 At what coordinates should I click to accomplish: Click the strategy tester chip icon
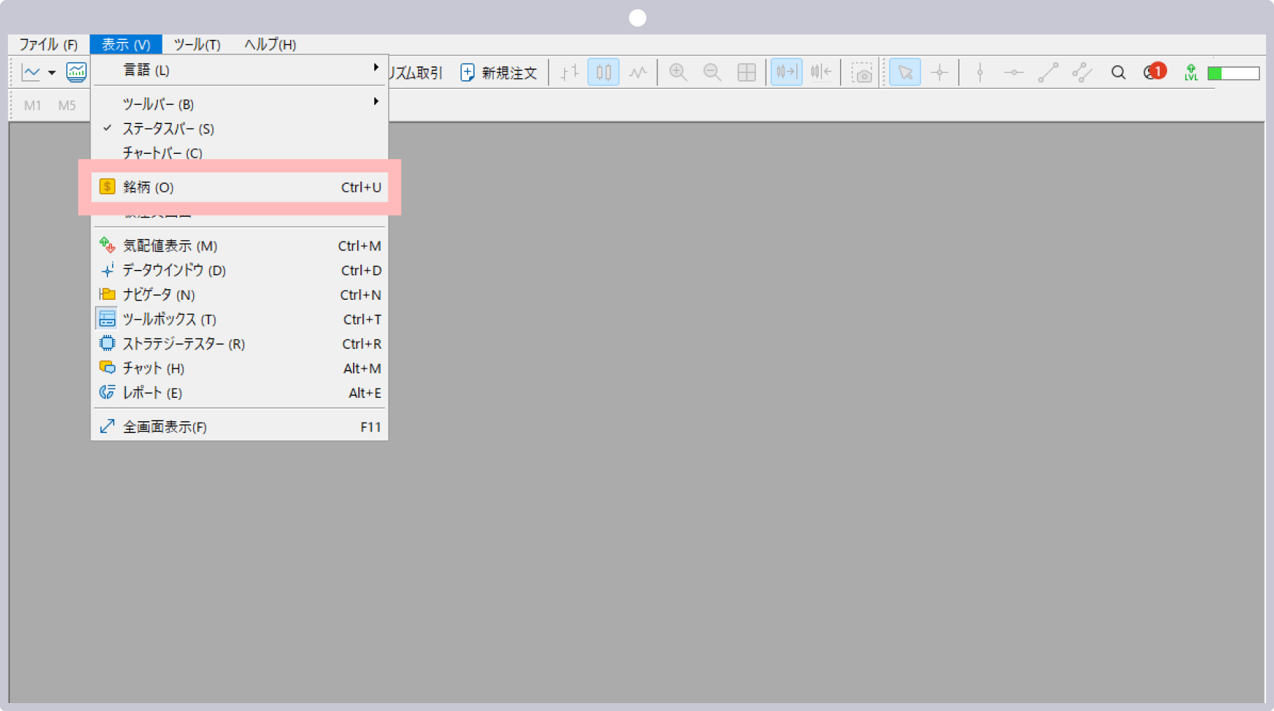pyautogui.click(x=107, y=344)
